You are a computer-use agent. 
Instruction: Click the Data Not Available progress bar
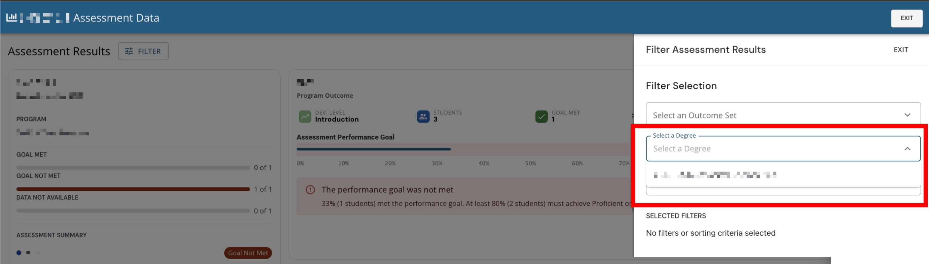(x=133, y=211)
